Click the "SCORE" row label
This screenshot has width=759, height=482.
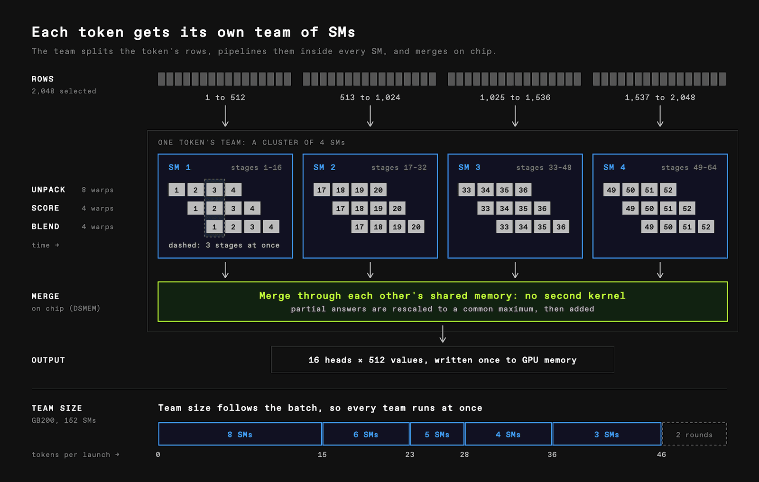[46, 208]
